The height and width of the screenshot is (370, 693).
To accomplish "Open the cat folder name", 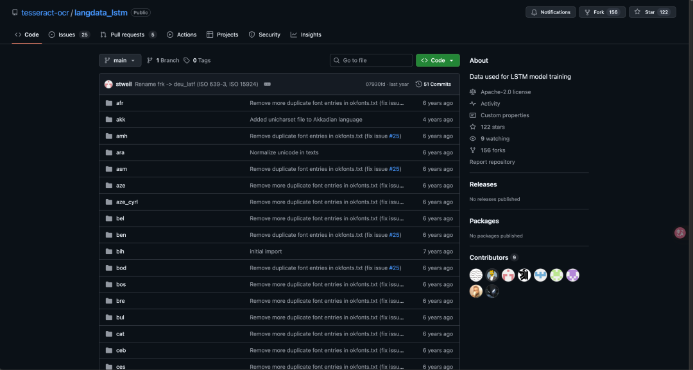I will (120, 334).
